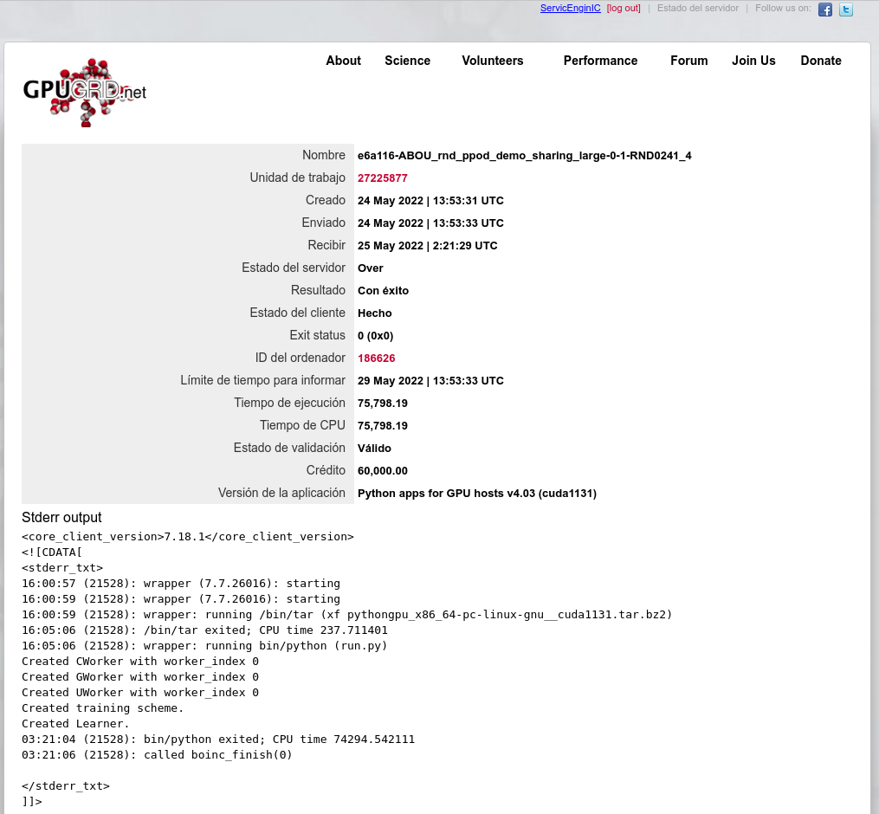
Task: Open work unit 27225877 link
Action: coord(382,178)
